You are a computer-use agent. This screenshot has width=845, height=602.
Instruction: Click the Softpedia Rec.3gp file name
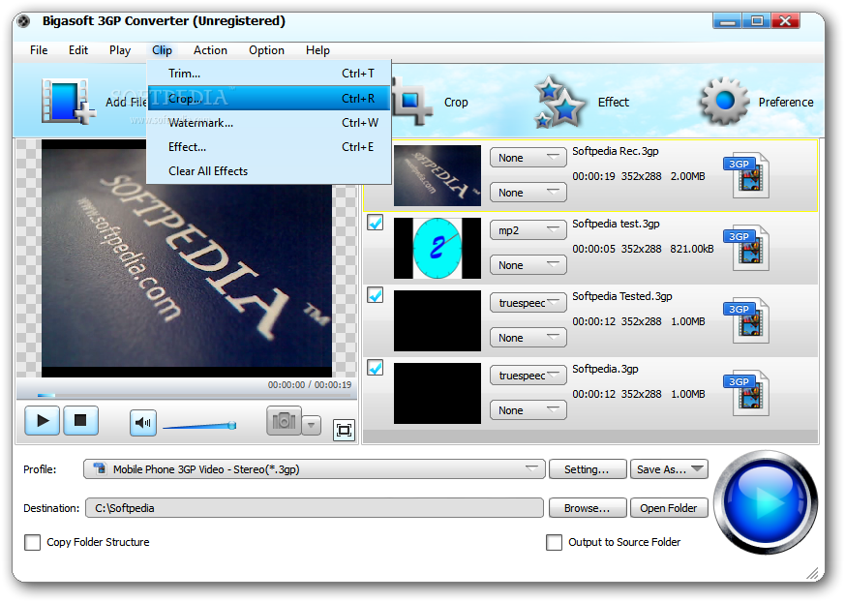(616, 151)
